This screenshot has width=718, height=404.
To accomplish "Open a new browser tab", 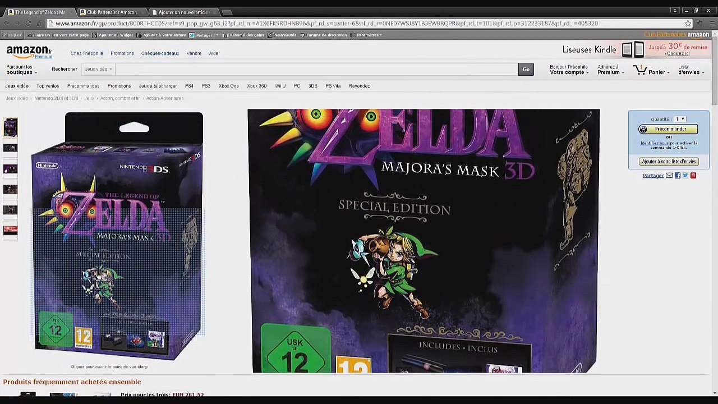I will [226, 12].
